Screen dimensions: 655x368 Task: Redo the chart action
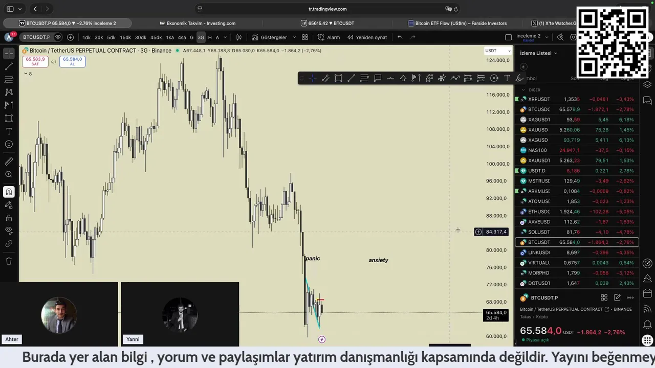[413, 37]
